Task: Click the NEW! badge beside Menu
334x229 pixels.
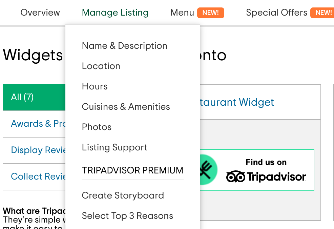Action: [x=210, y=13]
